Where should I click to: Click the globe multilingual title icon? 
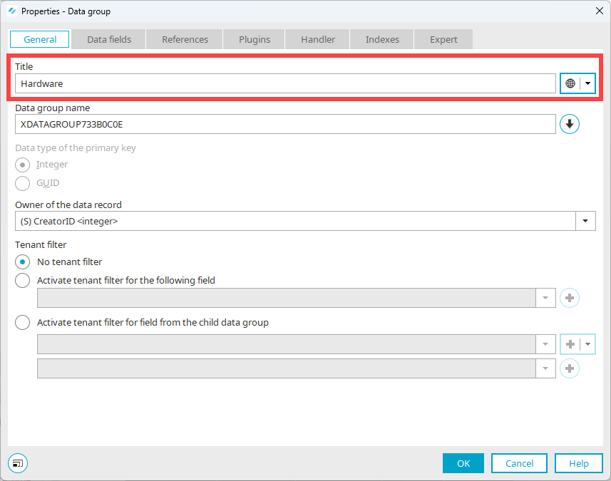570,83
